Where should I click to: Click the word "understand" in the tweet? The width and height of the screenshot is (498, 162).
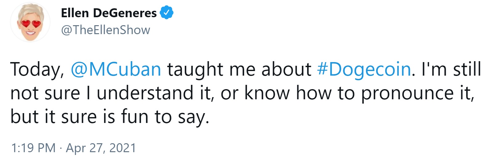point(145,93)
